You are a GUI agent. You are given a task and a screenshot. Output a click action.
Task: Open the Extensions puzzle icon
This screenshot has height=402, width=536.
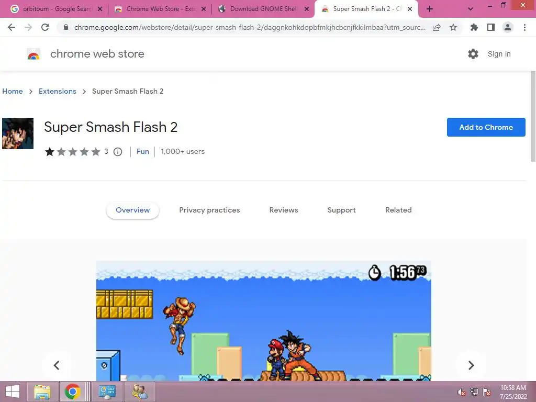474,27
